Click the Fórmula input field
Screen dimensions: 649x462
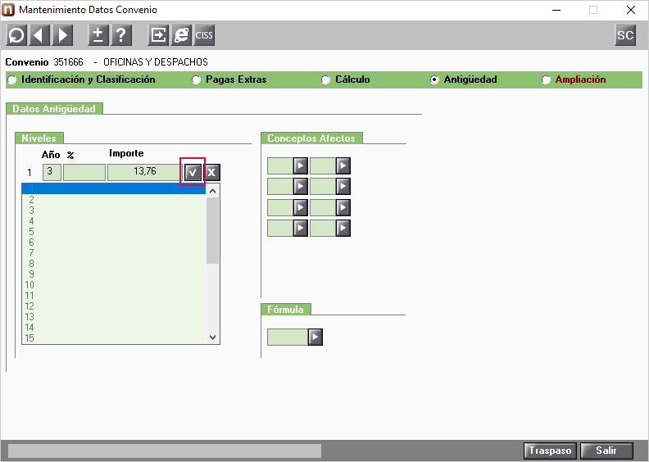coord(288,337)
